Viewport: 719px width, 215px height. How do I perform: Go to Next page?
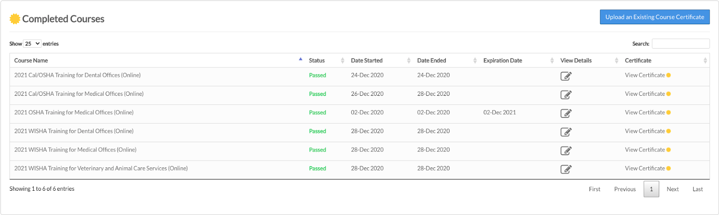tap(672, 189)
